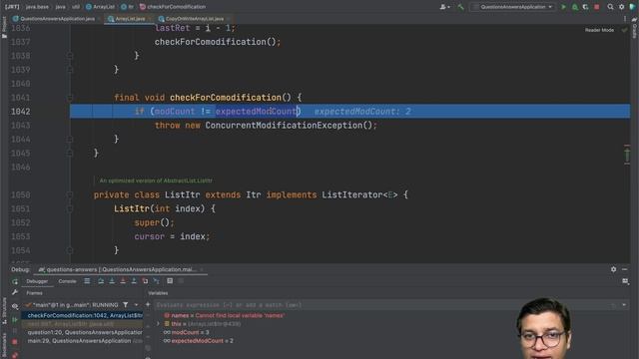
Task: Click the util breadcrumb in the navigation bar
Action: coord(76,7)
